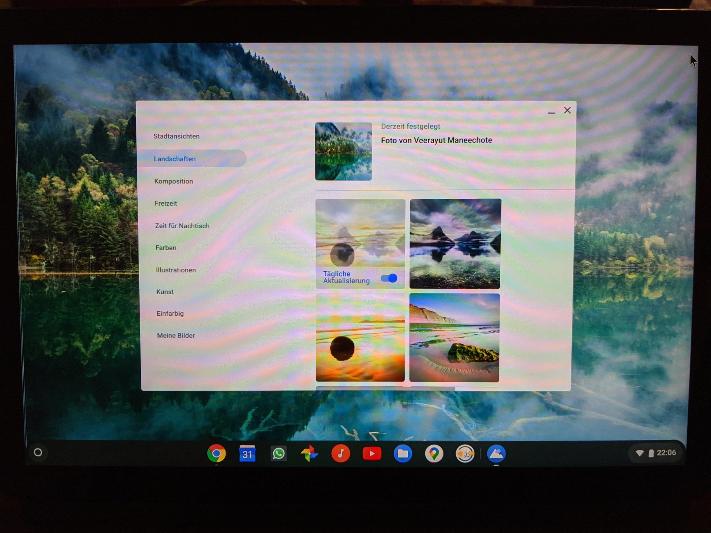Image resolution: width=711 pixels, height=533 pixels.
Task: Launch Google Calendar shelf icon
Action: coord(247,453)
